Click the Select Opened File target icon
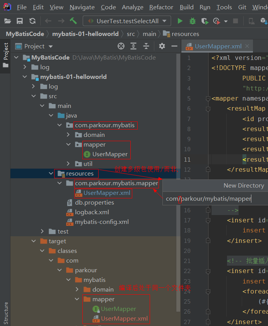Image resolution: width=268 pixels, height=326 pixels. coord(121,46)
